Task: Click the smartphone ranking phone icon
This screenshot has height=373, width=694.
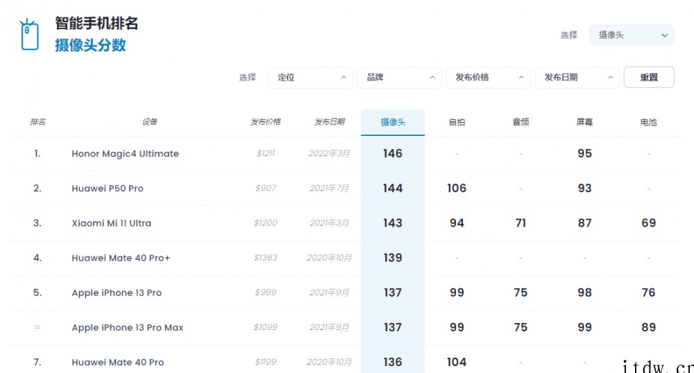Action: 29,35
